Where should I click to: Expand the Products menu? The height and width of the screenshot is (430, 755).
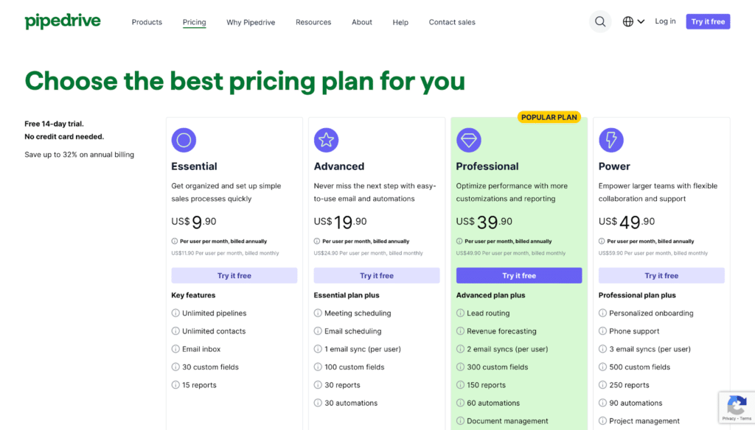[x=147, y=22]
